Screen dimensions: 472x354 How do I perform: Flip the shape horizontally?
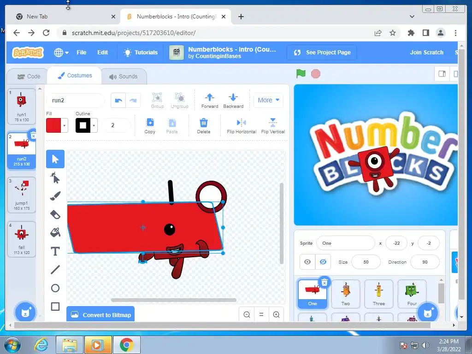click(242, 126)
